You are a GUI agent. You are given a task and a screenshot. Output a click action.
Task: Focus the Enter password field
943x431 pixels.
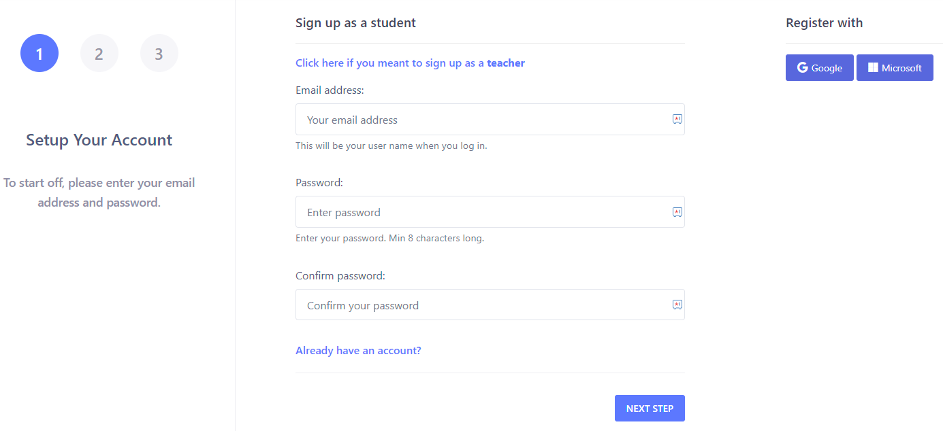(490, 212)
